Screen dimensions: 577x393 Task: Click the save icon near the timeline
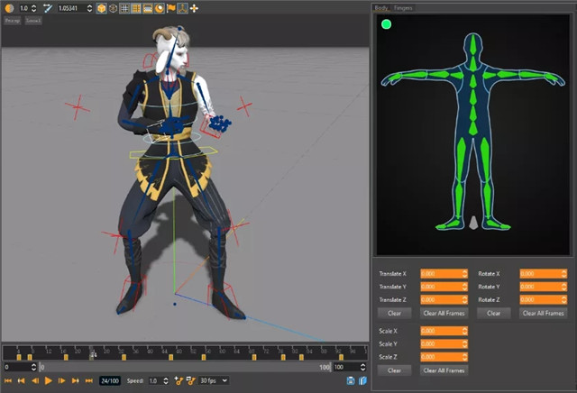coord(351,381)
